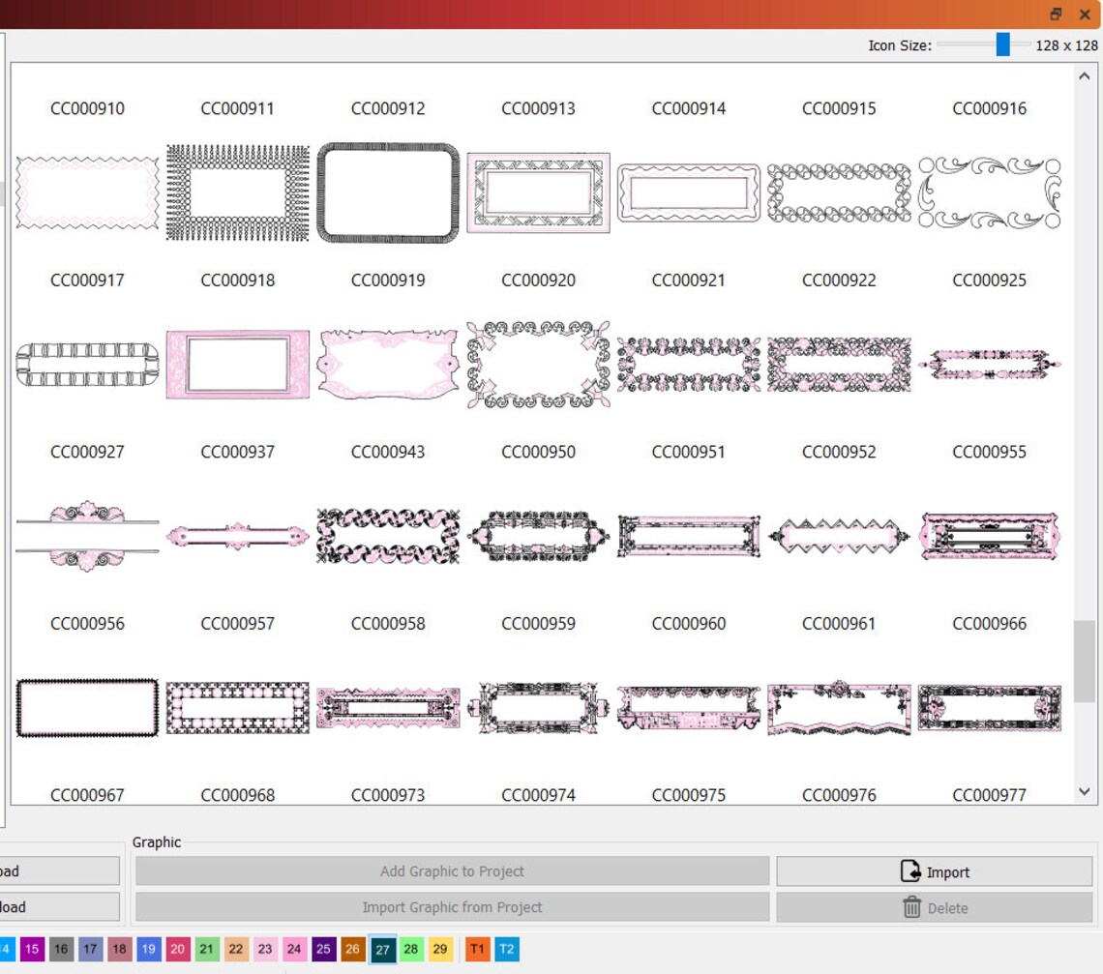Screen dimensions: 1103x974
Task: Select the CC000925 swirl flourish frame
Action: pos(990,192)
